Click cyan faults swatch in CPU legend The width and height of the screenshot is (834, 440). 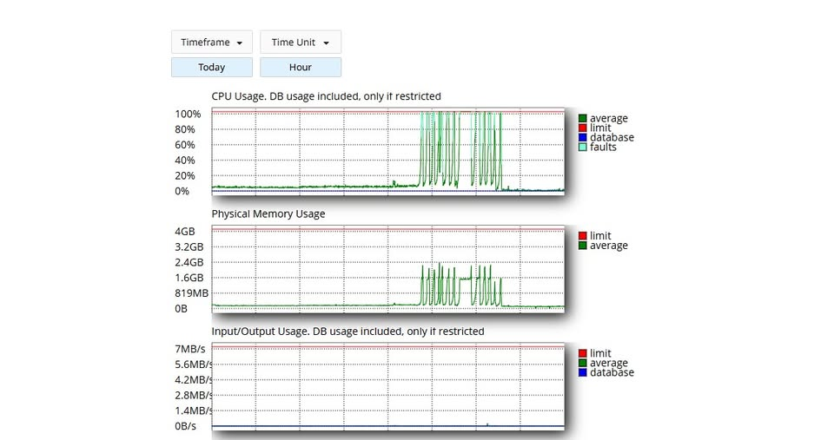[x=583, y=148]
